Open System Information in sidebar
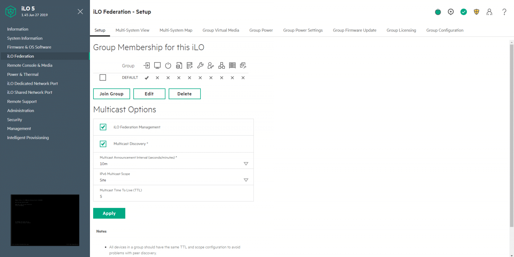The height and width of the screenshot is (257, 514). [x=25, y=38]
